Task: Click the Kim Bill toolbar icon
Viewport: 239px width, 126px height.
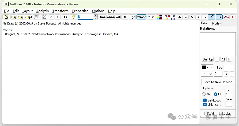Action: 173,17
